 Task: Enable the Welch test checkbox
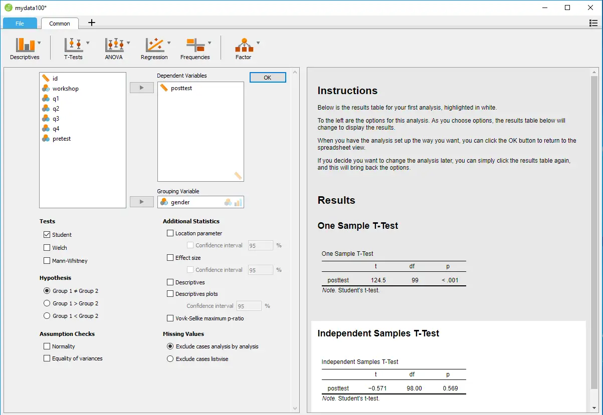coord(47,247)
